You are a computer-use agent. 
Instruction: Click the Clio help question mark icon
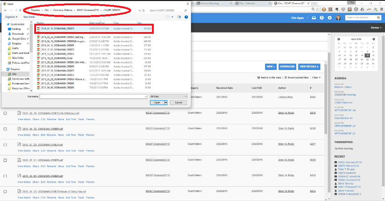322,18
